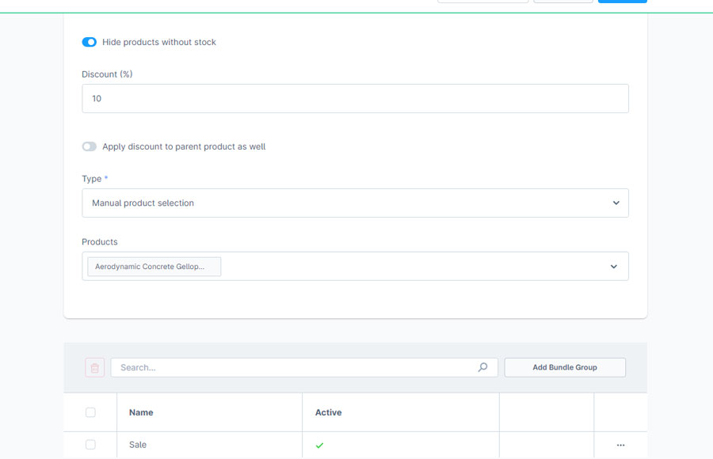Click the "Add Bundle Group" button
The image size is (713, 459).
(x=565, y=367)
